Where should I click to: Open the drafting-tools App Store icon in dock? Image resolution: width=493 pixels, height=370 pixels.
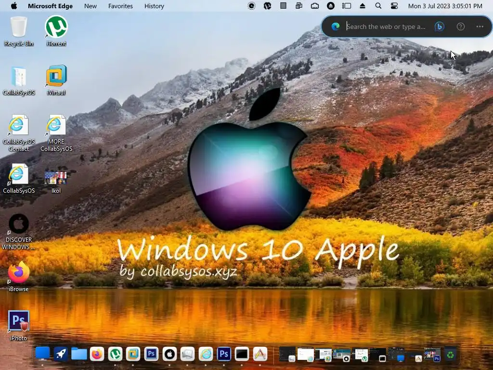(260, 354)
